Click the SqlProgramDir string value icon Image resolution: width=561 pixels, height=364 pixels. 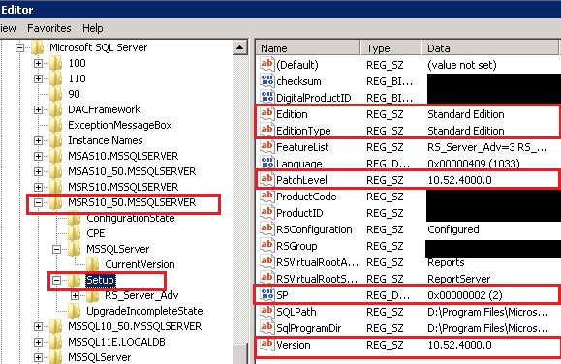coord(266,327)
